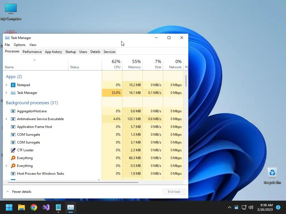Click the 2.3 MB memory value

tap(136, 150)
